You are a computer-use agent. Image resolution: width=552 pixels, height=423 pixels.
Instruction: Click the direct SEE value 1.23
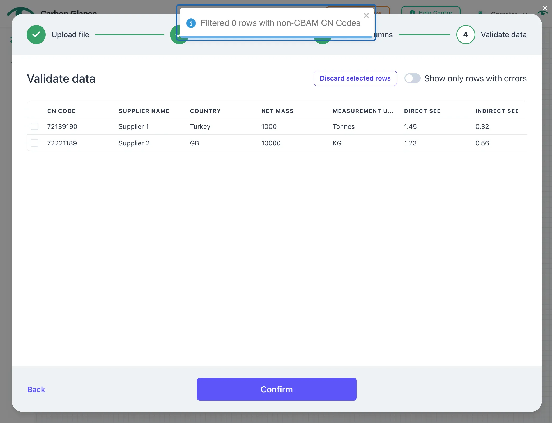tap(410, 143)
